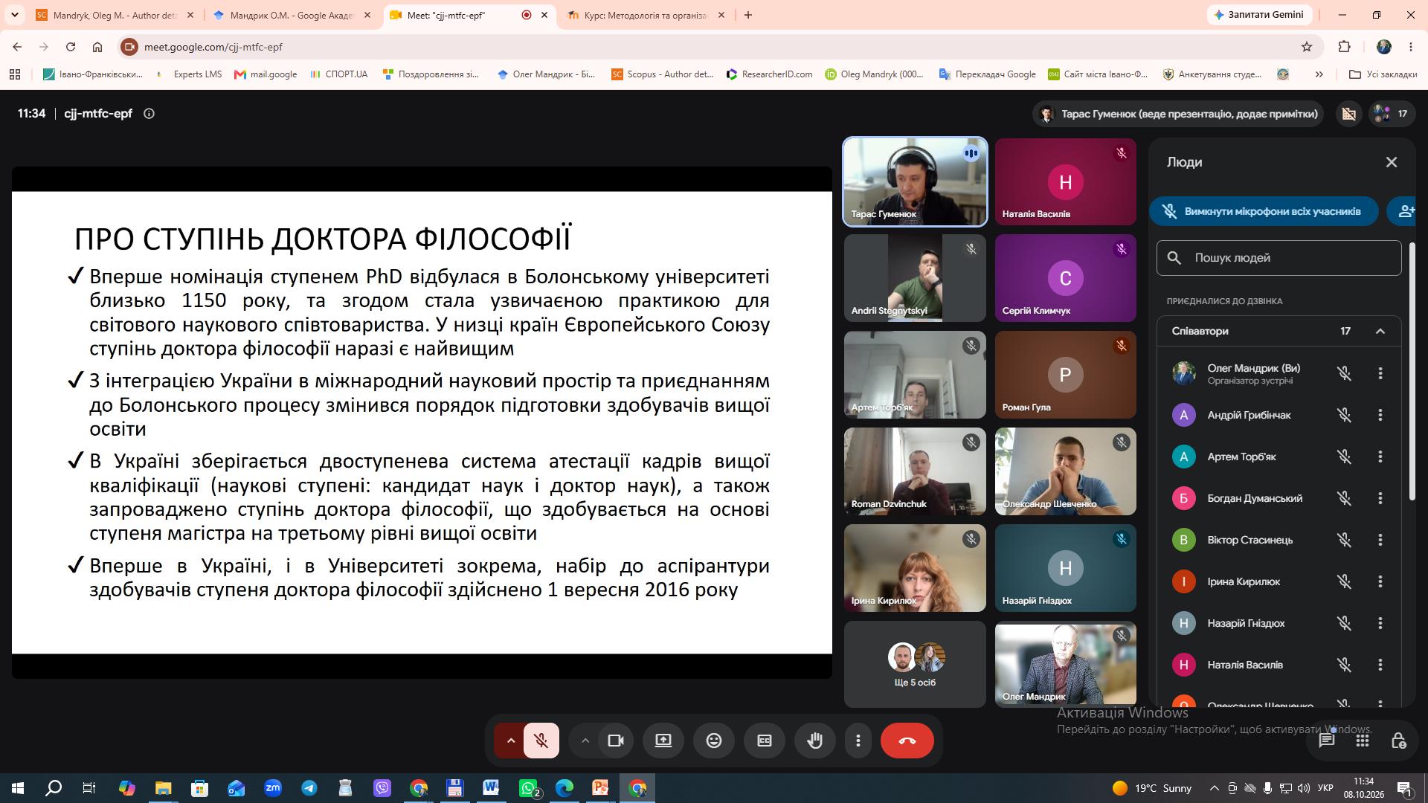Open the host controls lock icon
Image resolution: width=1428 pixels, height=803 pixels.
click(1398, 741)
